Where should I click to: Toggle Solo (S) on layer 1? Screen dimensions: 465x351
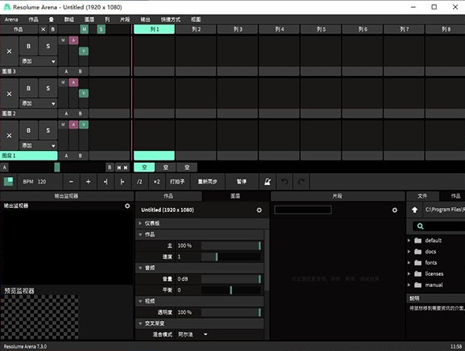[x=48, y=130]
